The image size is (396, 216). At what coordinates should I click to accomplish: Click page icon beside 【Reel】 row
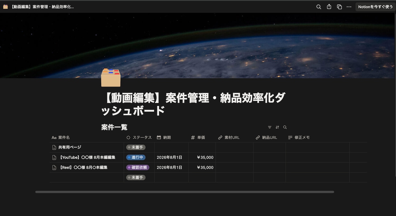pos(54,167)
